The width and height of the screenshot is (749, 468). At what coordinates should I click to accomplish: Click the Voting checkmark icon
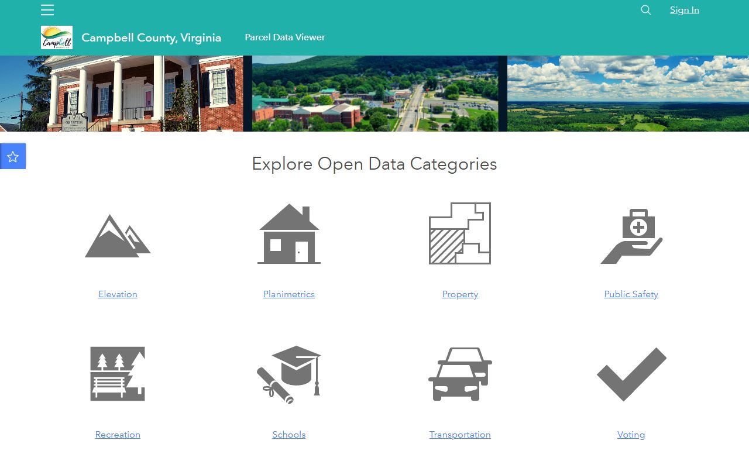[x=631, y=374]
